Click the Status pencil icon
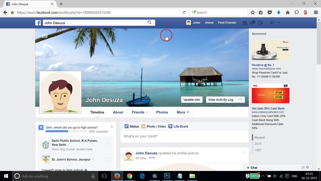321x181 pixels. (x=126, y=126)
